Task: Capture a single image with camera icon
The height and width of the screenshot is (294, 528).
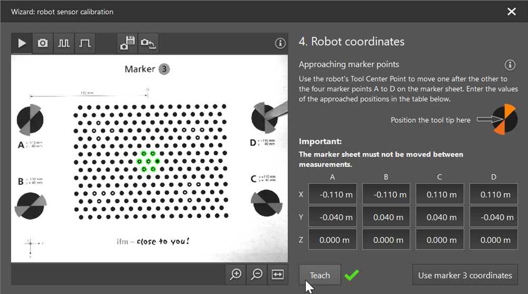Action: (x=43, y=43)
